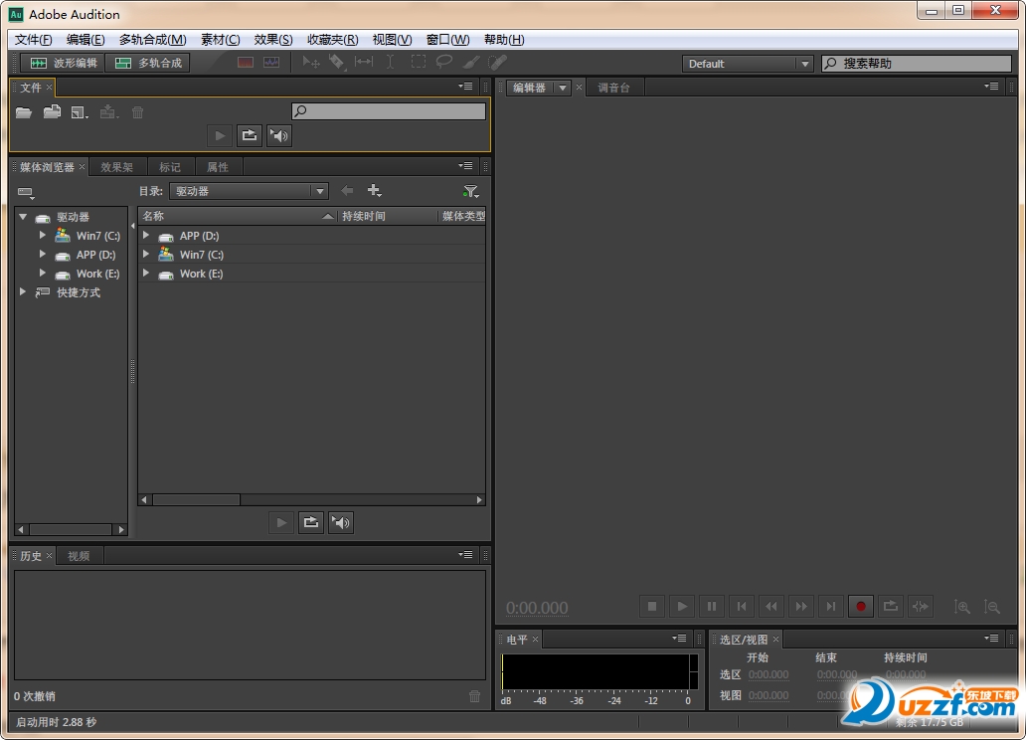
Task: Open a file using the folder icon
Action: pyautogui.click(x=23, y=112)
